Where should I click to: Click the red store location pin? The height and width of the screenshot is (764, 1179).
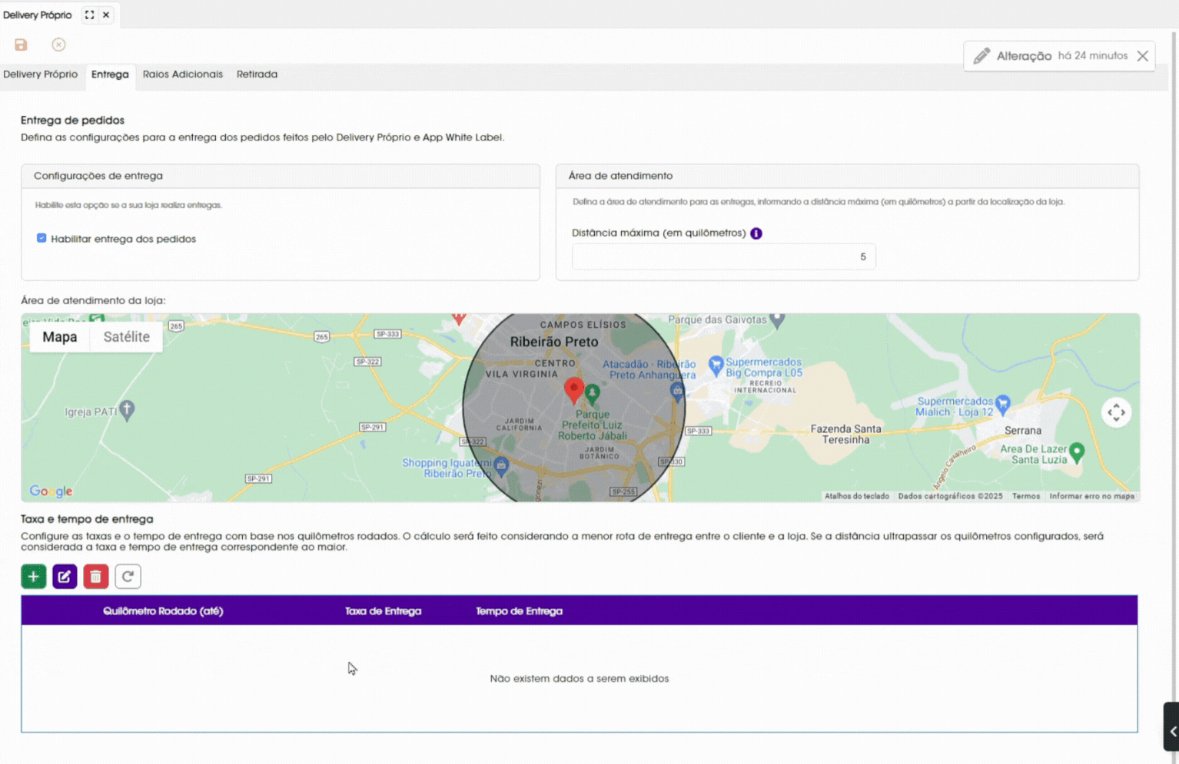coord(573,390)
